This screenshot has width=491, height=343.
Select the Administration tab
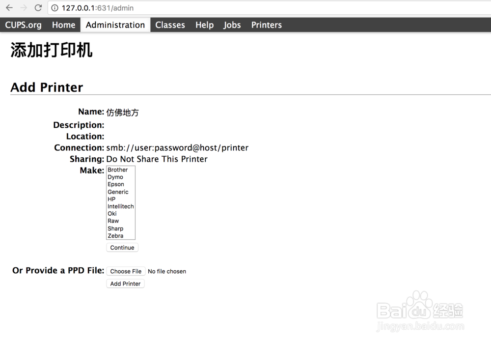point(115,25)
